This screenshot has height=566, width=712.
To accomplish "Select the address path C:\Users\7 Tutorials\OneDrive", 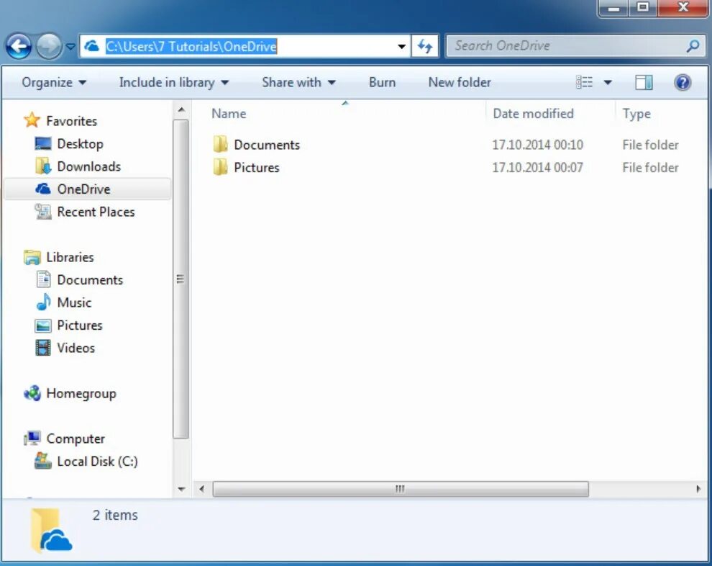I will (191, 46).
